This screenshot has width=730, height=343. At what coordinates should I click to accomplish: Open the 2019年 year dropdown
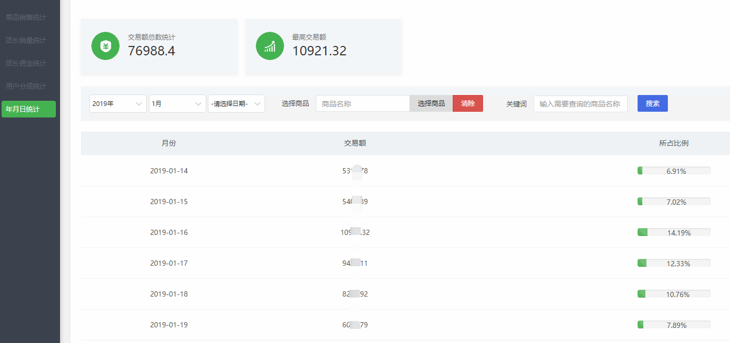118,104
